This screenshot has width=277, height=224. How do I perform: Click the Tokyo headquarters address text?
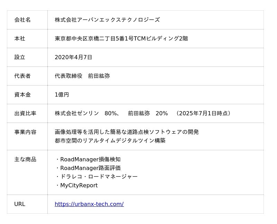(122, 38)
